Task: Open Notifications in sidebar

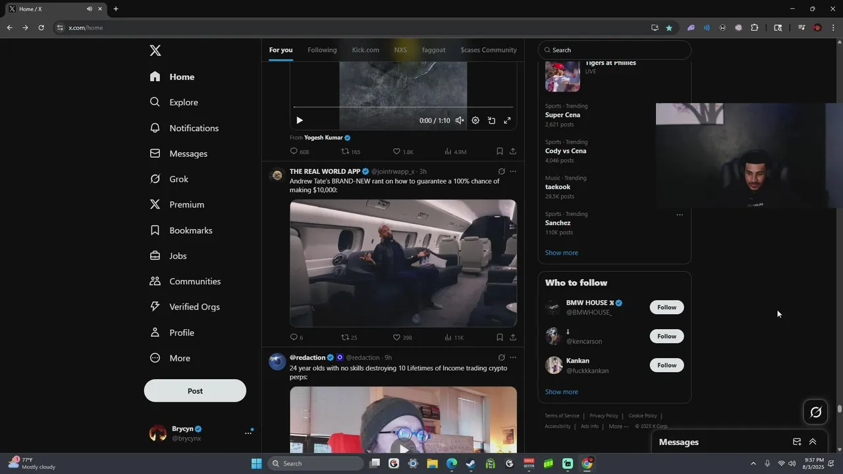Action: pyautogui.click(x=184, y=128)
